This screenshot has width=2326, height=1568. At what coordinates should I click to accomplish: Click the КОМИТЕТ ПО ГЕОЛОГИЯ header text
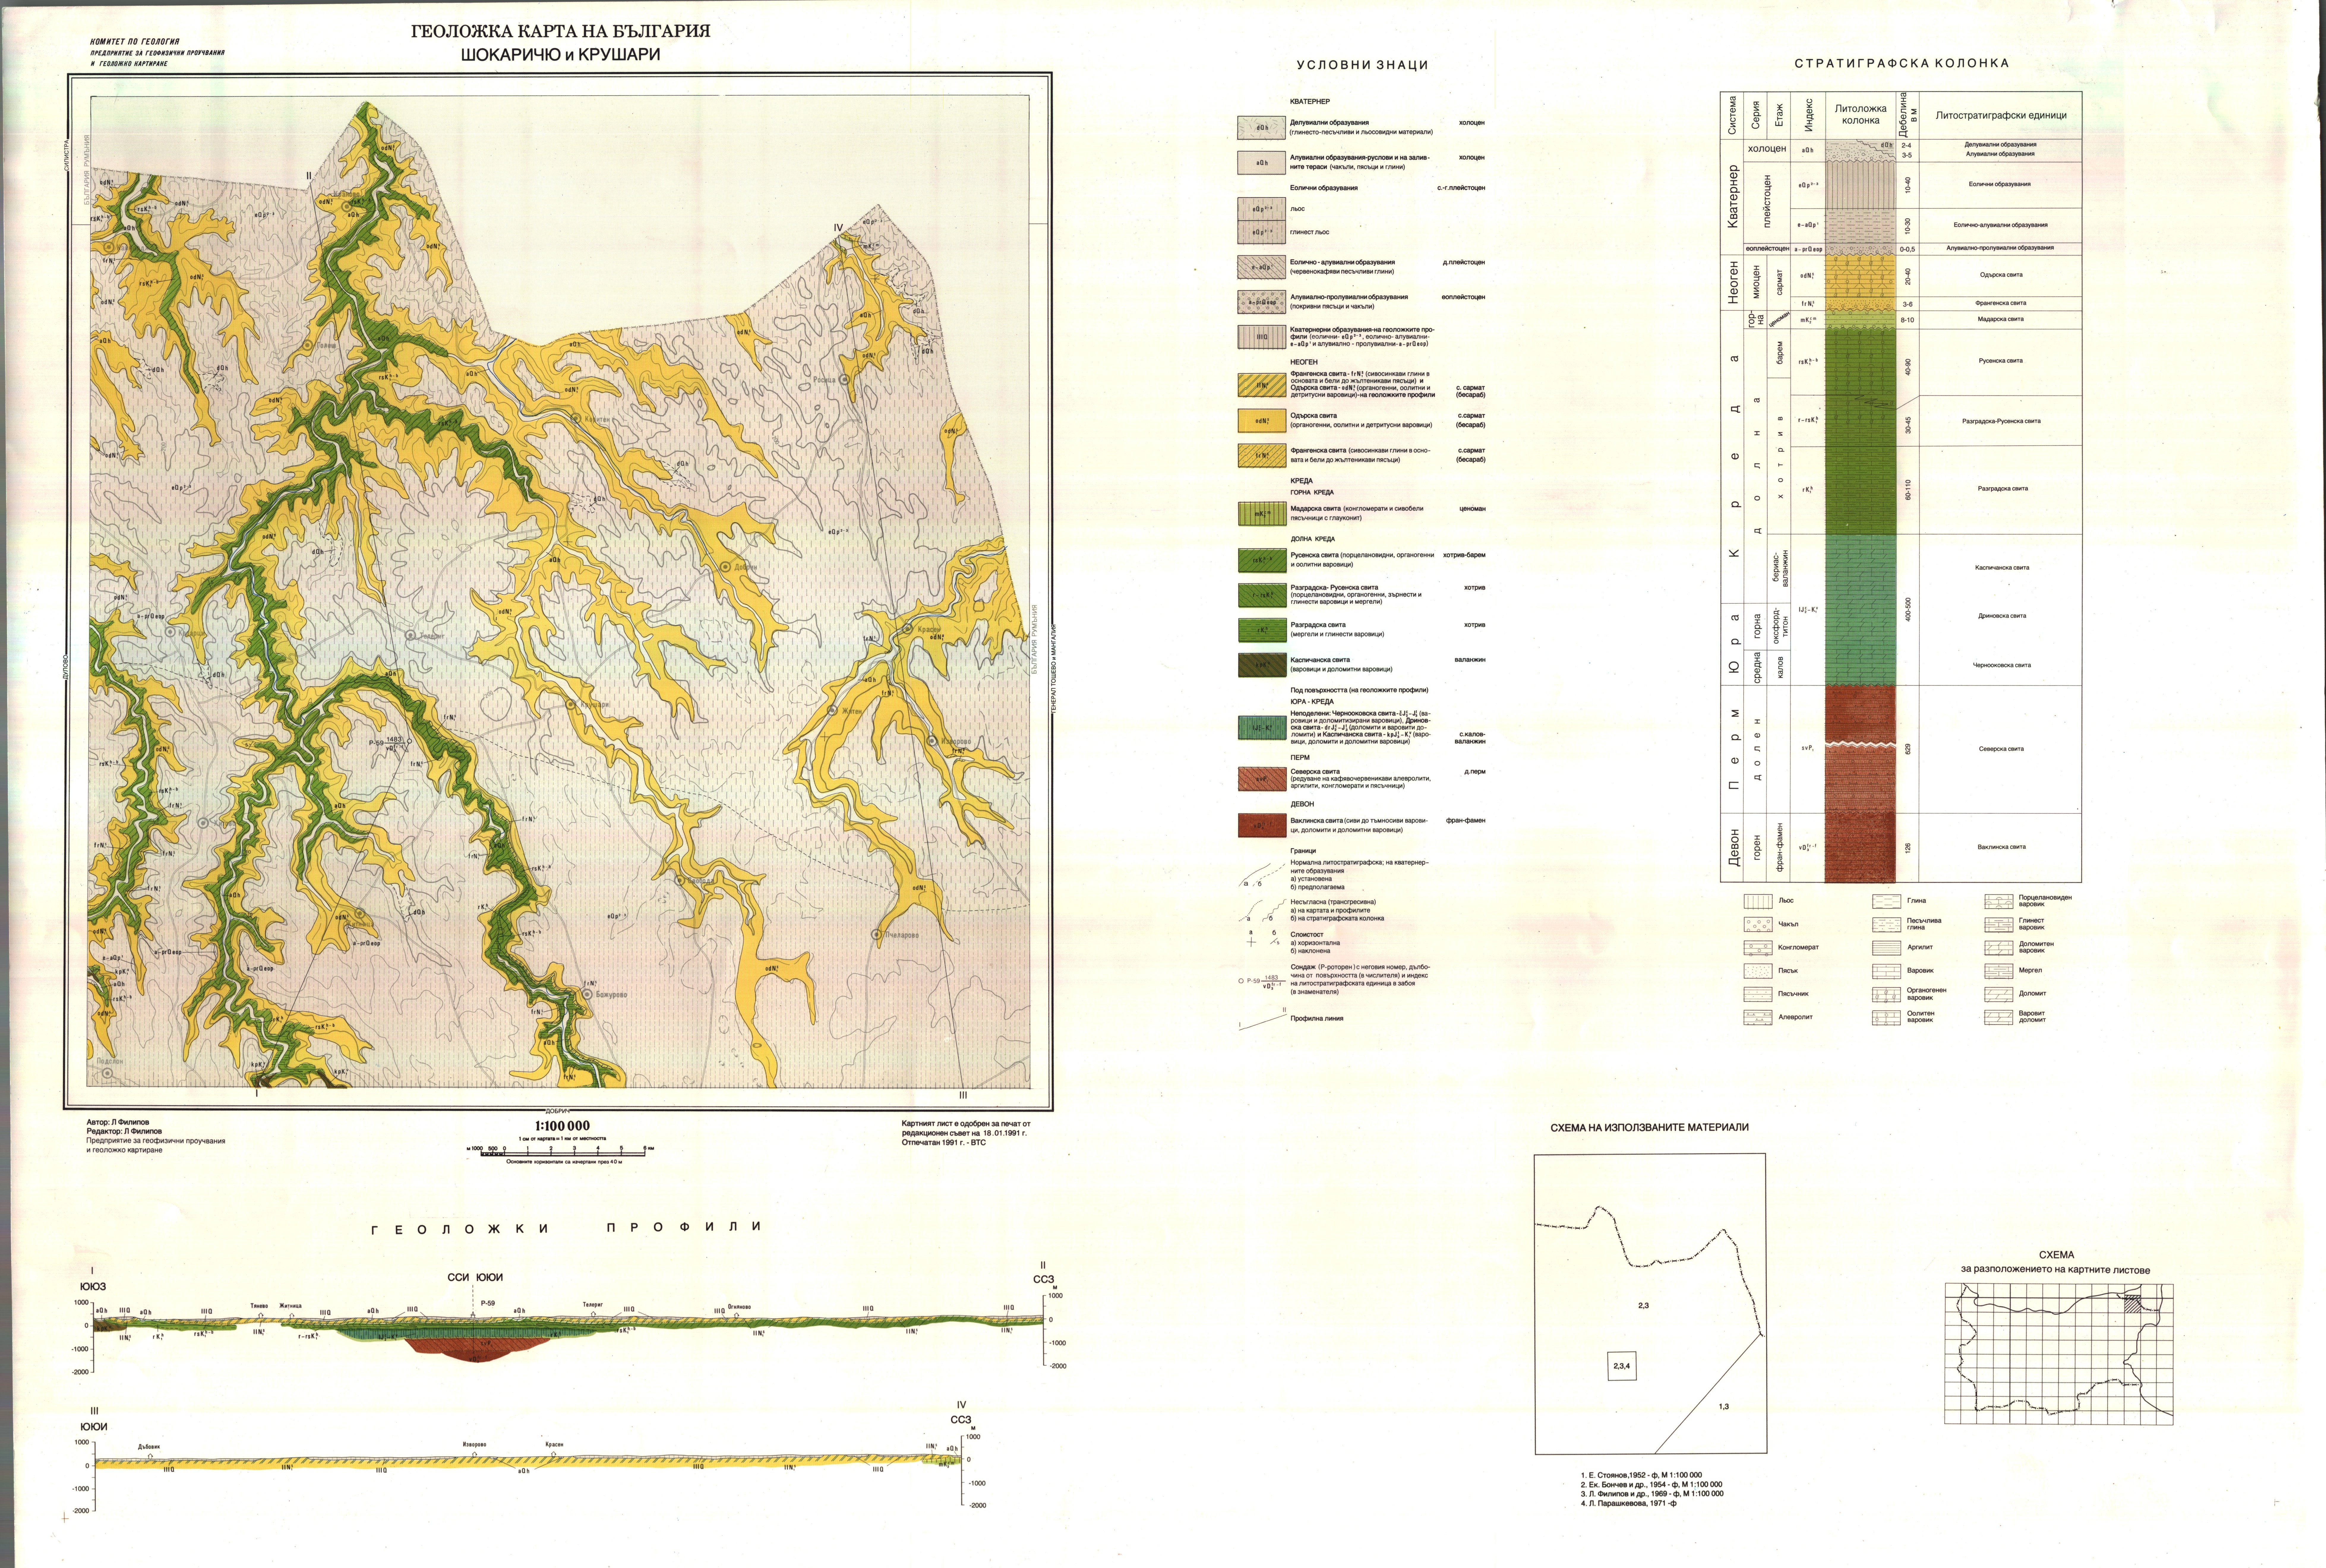point(135,42)
